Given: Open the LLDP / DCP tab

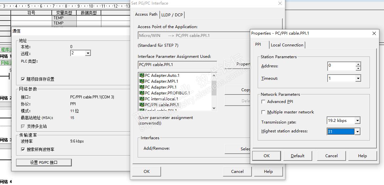Looking at the screenshot, I should tap(172, 15).
